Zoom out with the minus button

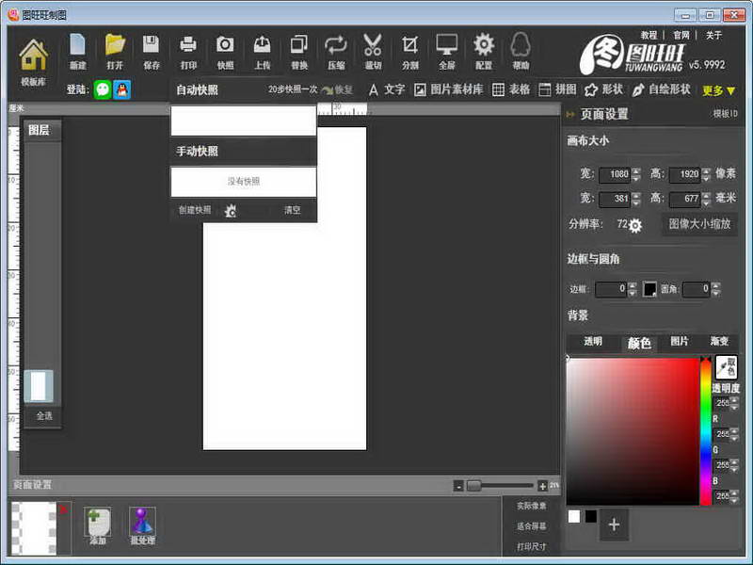tap(458, 486)
